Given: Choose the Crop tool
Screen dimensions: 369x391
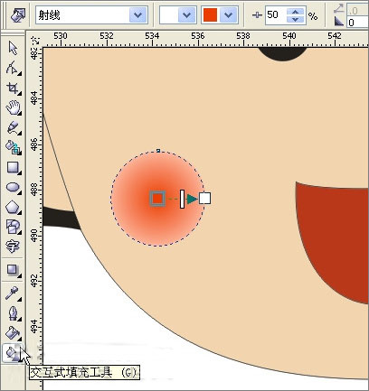Looking at the screenshot, I should (x=13, y=88).
